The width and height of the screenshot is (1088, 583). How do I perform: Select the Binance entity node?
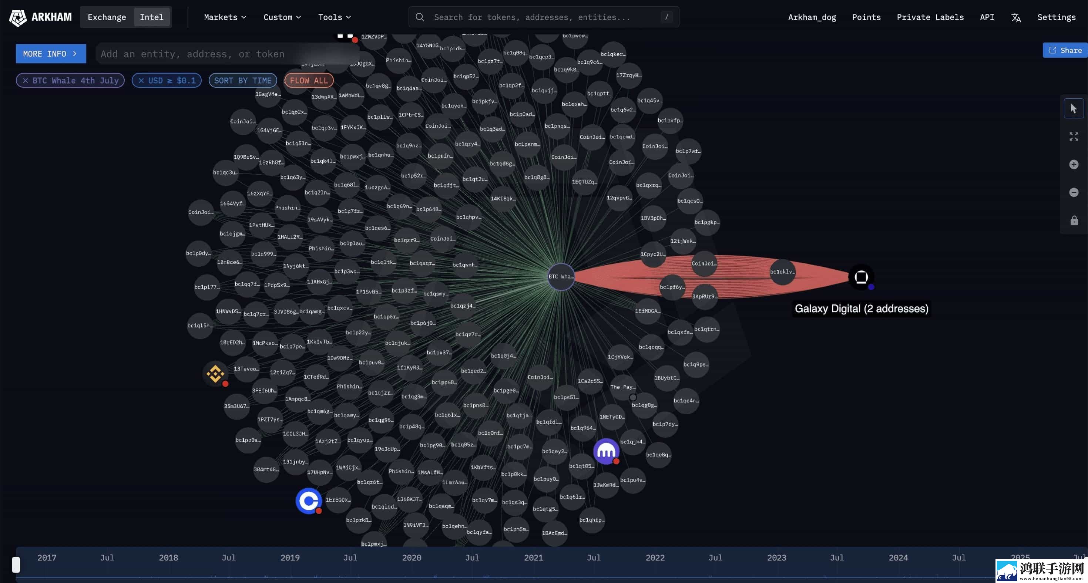(215, 374)
